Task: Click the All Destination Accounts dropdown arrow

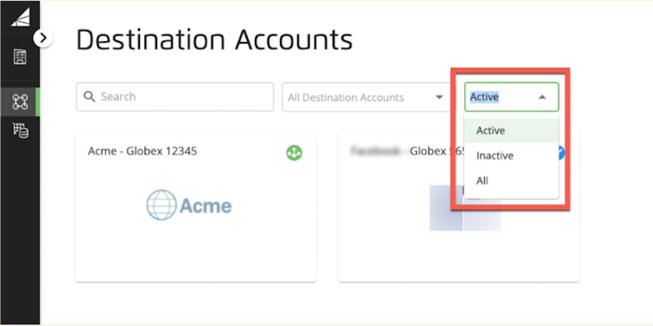Action: click(x=439, y=97)
